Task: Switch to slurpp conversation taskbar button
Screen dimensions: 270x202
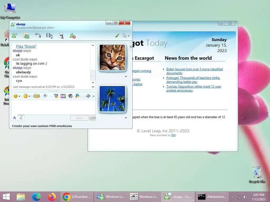Action: (x=178, y=197)
